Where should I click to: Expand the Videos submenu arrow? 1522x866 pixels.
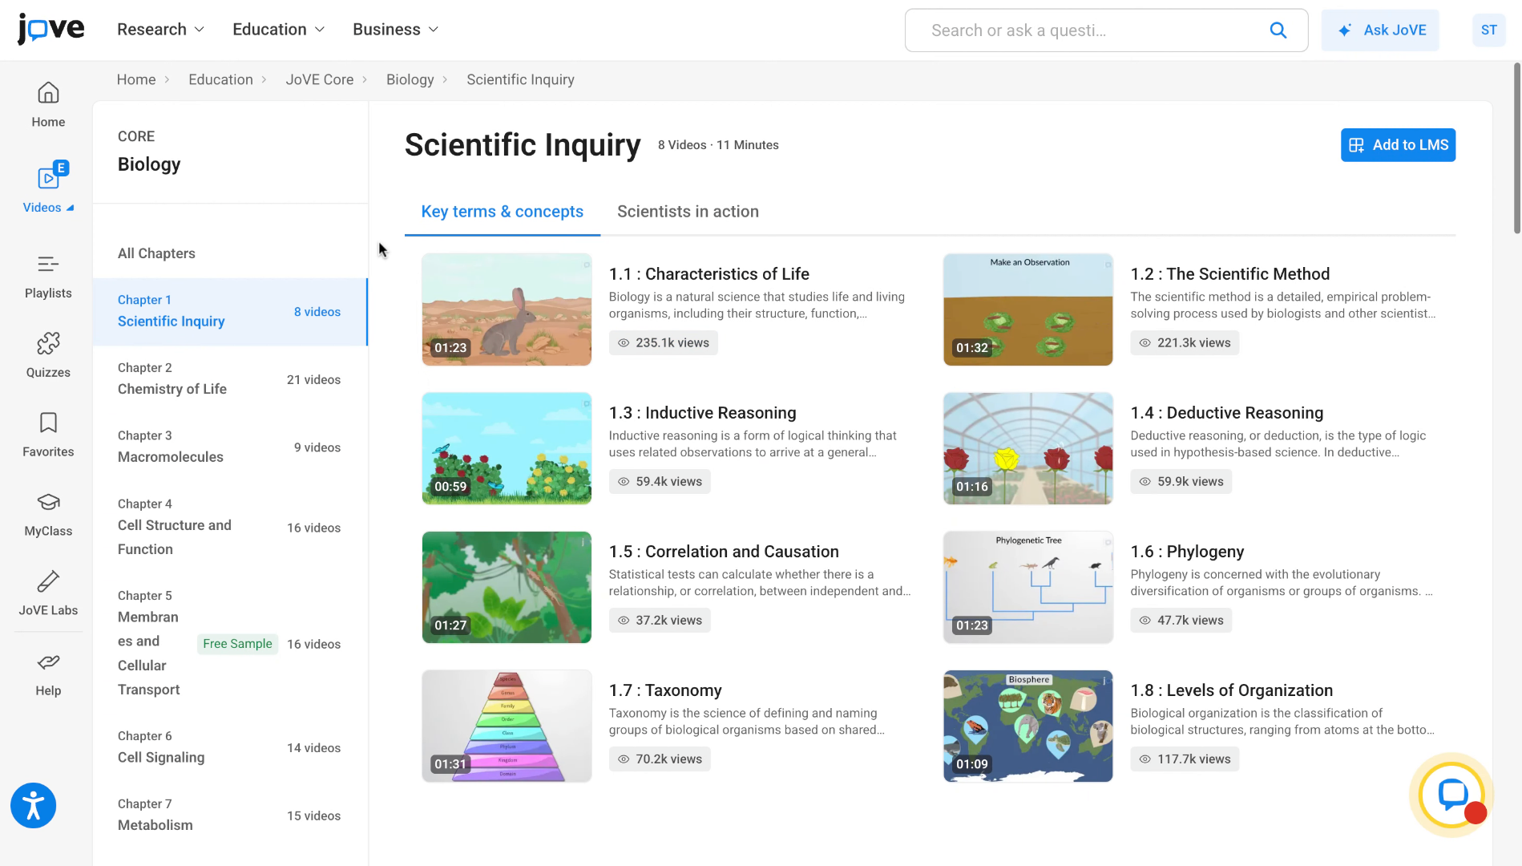(x=71, y=208)
